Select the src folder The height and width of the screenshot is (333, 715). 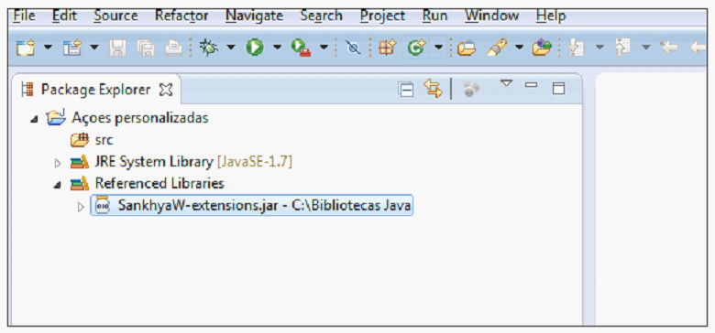pos(104,140)
